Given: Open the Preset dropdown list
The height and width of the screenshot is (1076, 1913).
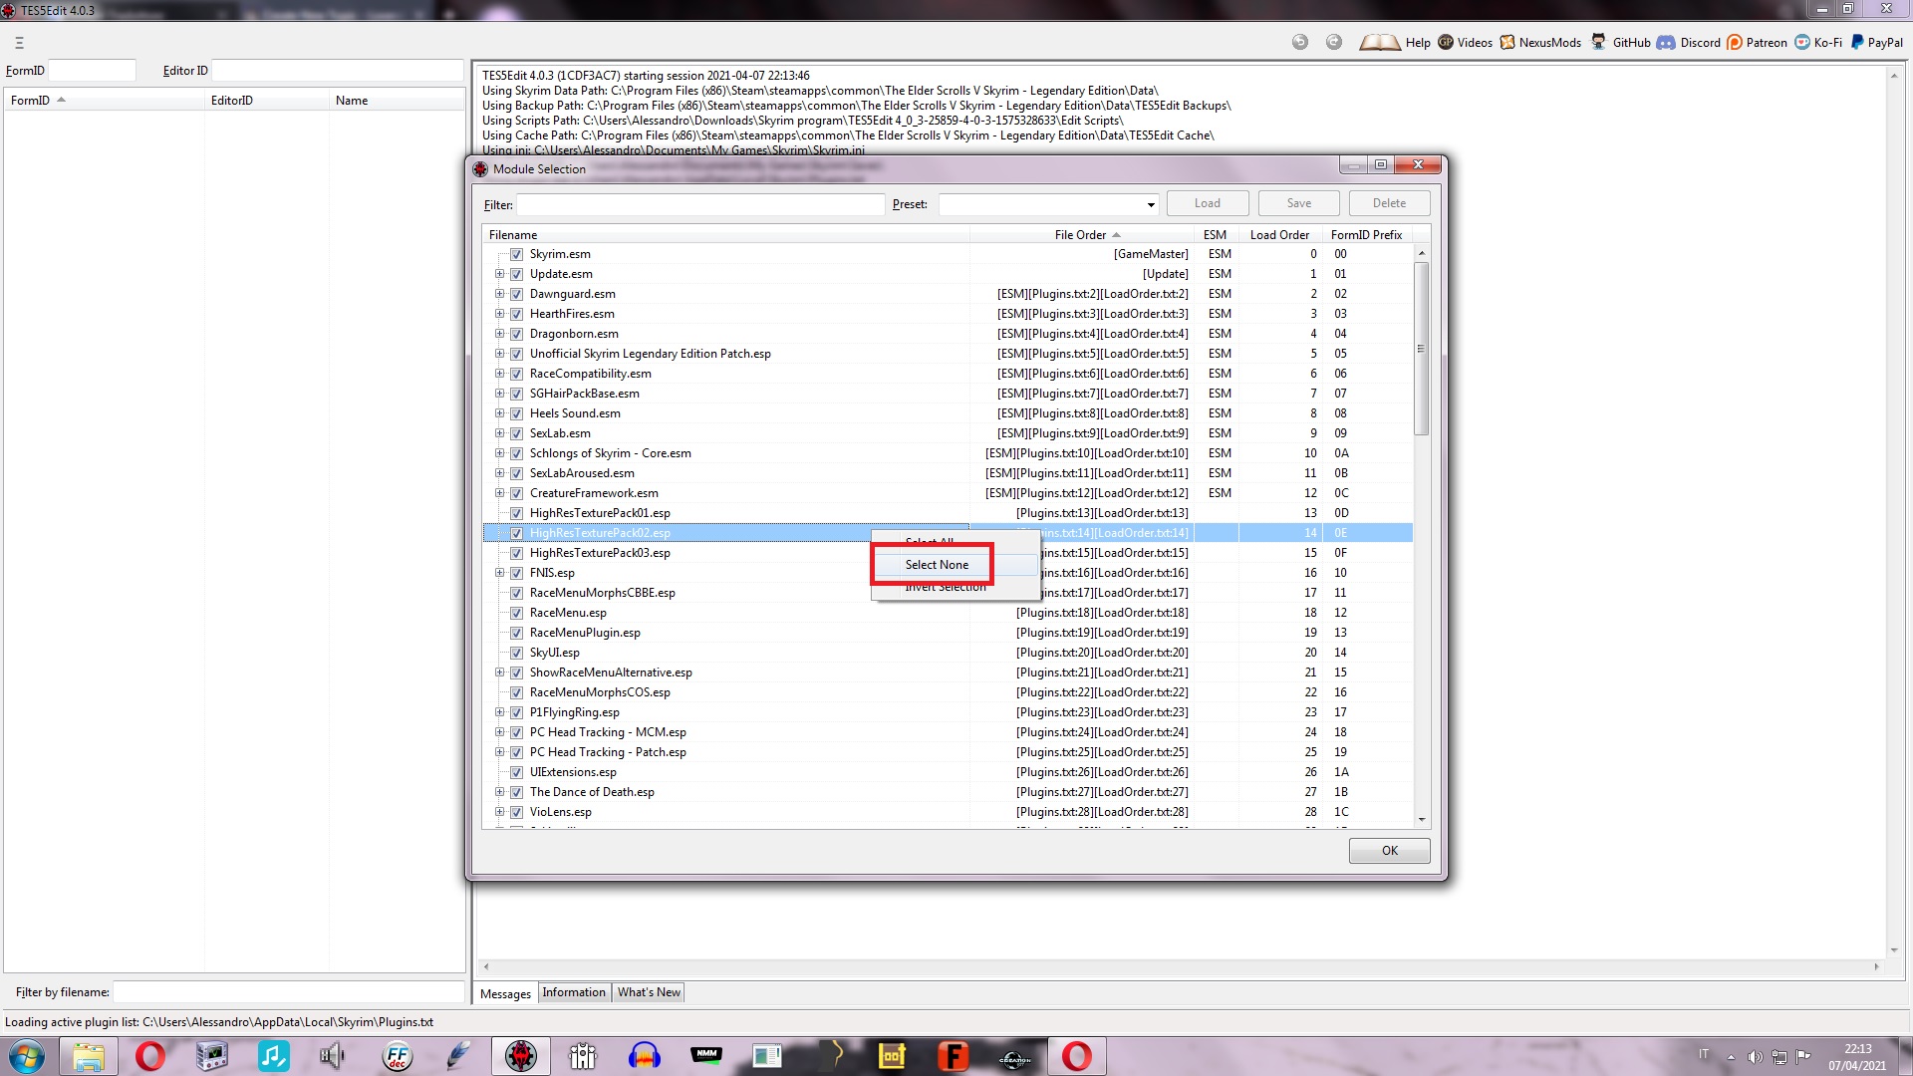Looking at the screenshot, I should coord(1151,205).
